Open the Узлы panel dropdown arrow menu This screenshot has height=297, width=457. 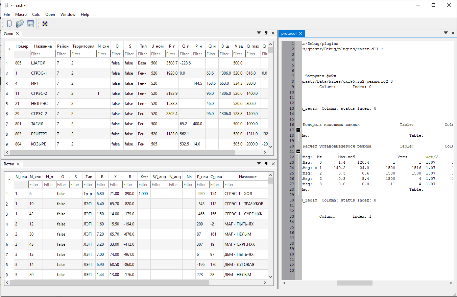click(x=259, y=33)
